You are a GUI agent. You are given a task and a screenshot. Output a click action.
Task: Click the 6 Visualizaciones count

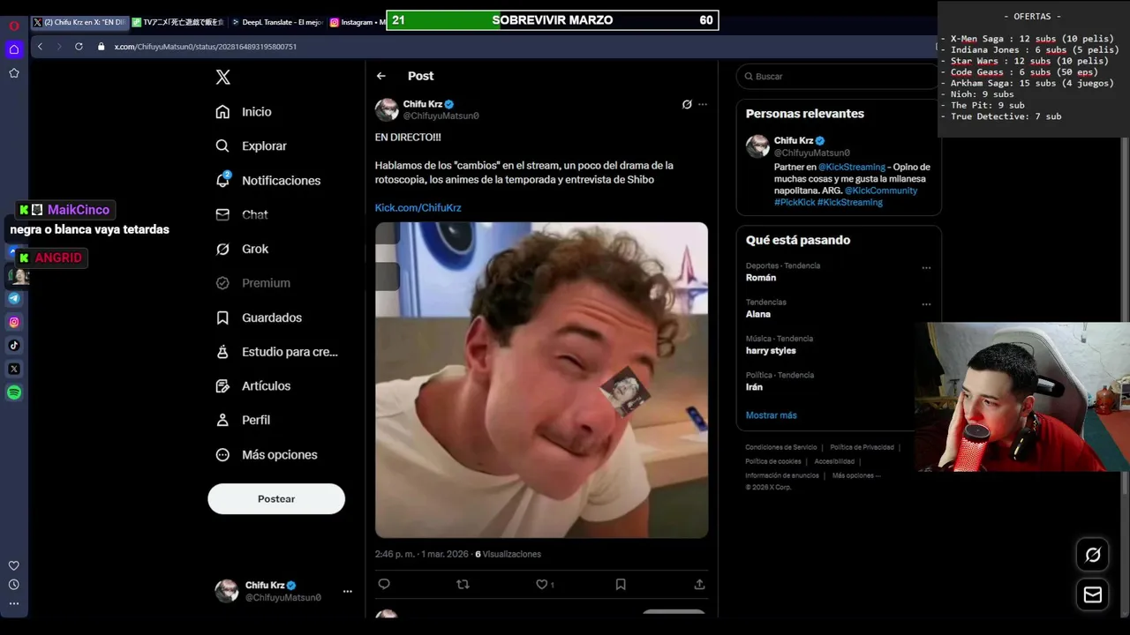coord(508,555)
